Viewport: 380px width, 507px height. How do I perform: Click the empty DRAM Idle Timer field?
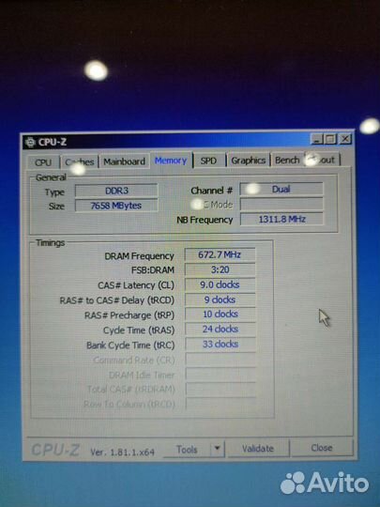(220, 375)
